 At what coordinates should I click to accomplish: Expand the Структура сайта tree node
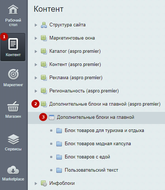36,25
